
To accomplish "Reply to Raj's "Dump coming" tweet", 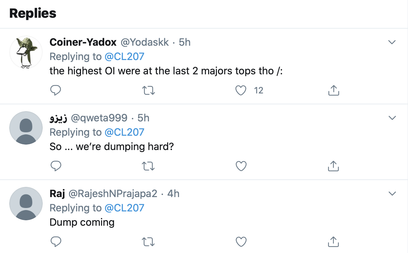I will (56, 241).
